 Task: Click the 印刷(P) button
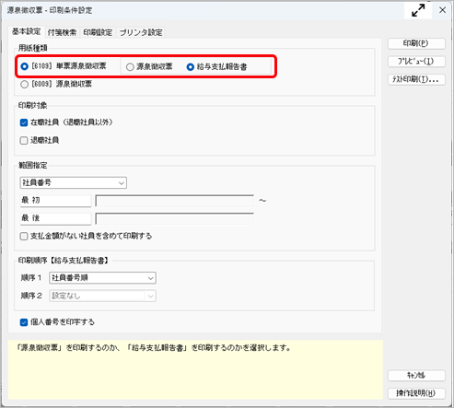[x=416, y=43]
